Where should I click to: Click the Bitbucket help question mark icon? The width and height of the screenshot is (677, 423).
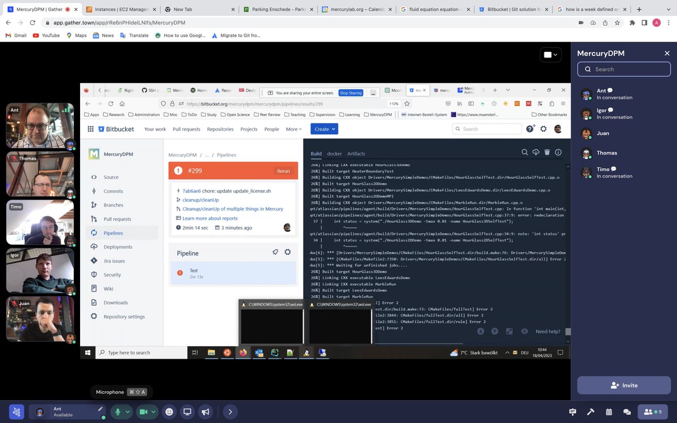pos(530,129)
